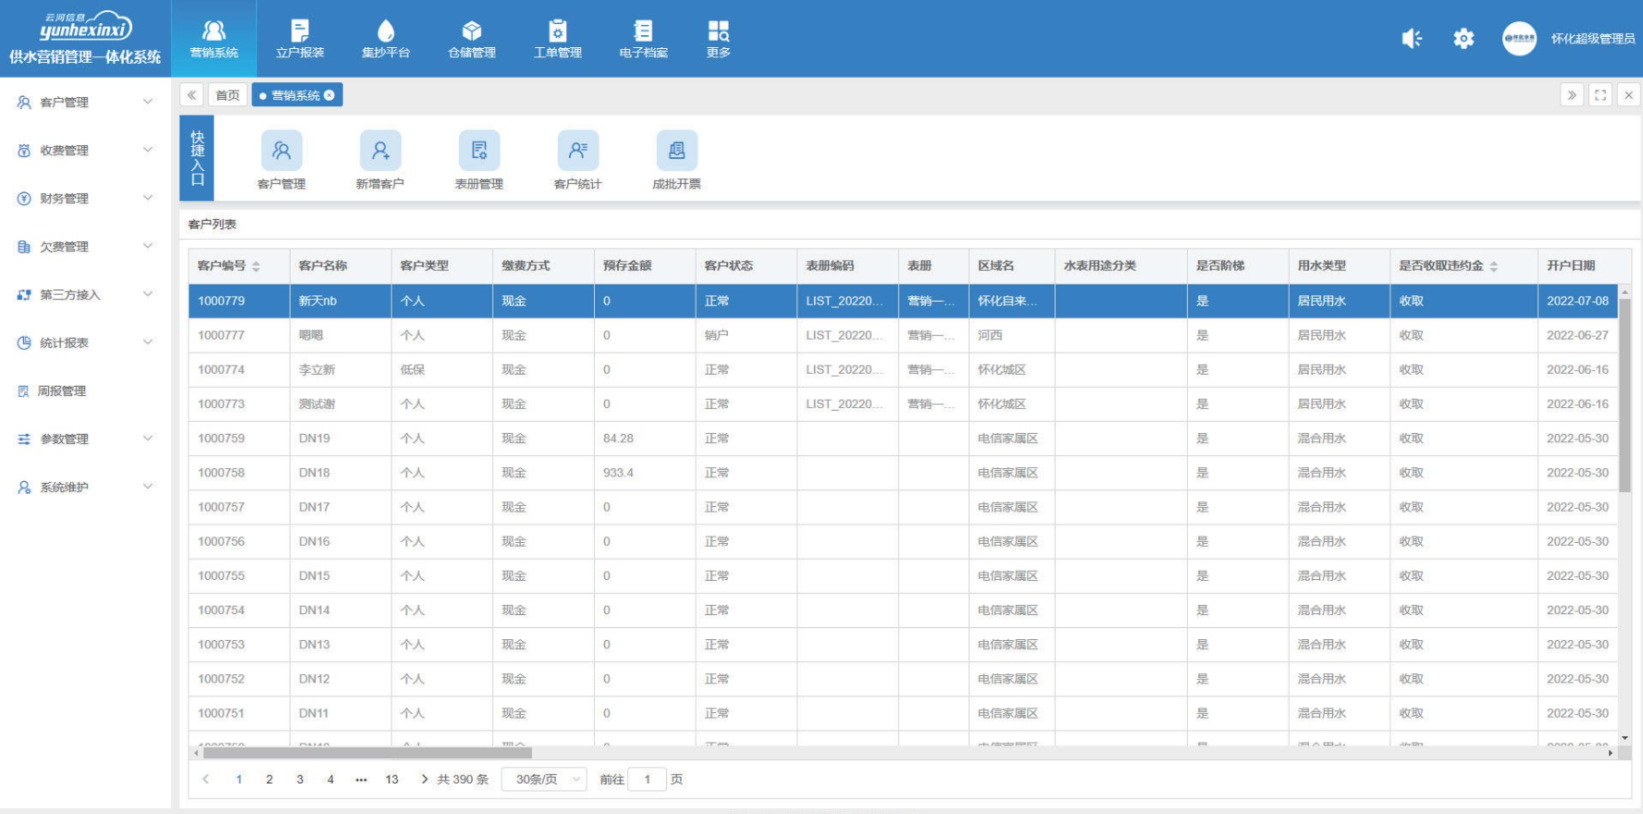
Task: Open the 仓储管理 module
Action: pyautogui.click(x=472, y=39)
